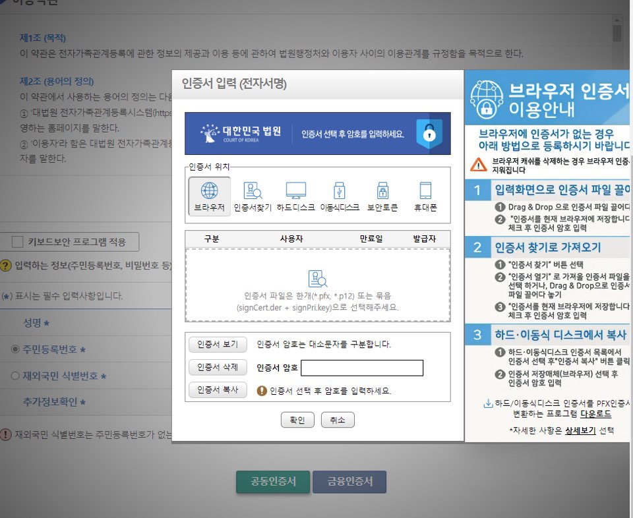Click the certificate placeholder icon in empty list
This screenshot has height=518, width=633.
318,279
